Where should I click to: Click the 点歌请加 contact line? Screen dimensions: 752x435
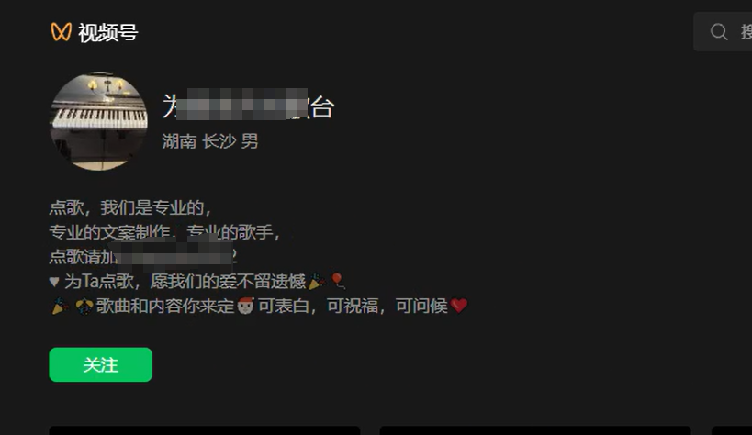pyautogui.click(x=143, y=257)
